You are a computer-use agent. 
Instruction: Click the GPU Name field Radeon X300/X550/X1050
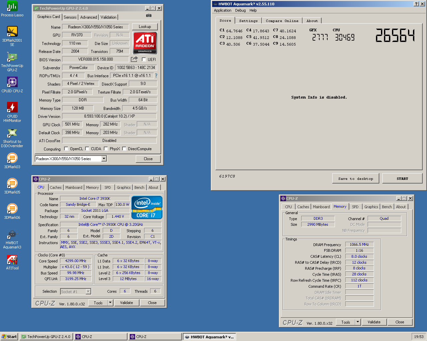click(x=95, y=27)
